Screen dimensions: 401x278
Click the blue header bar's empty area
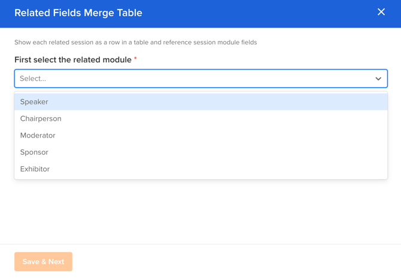[257, 13]
